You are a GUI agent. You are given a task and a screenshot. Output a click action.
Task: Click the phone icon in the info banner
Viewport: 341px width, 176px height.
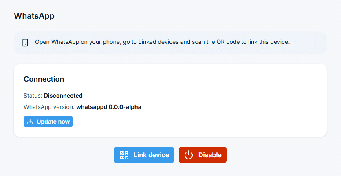(25, 43)
